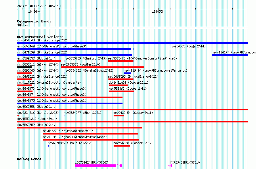The width and height of the screenshot is (256, 169).
Task: Open nsv5468522 (ByrskaBishop2022) label
Action: pyautogui.click(x=42, y=76)
